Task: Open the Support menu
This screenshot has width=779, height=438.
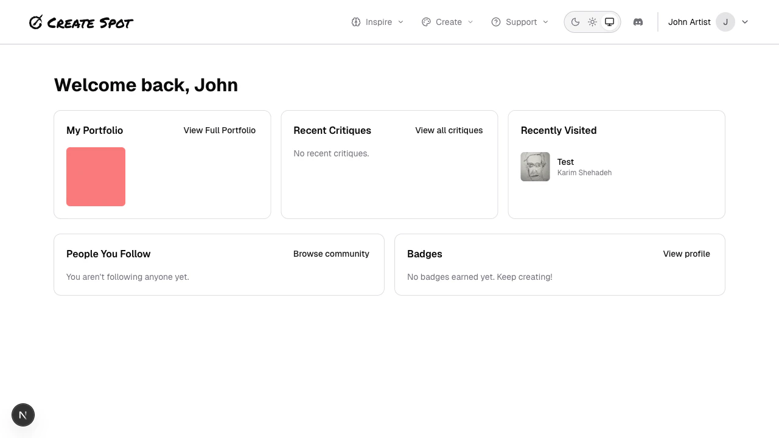Action: tap(520, 22)
